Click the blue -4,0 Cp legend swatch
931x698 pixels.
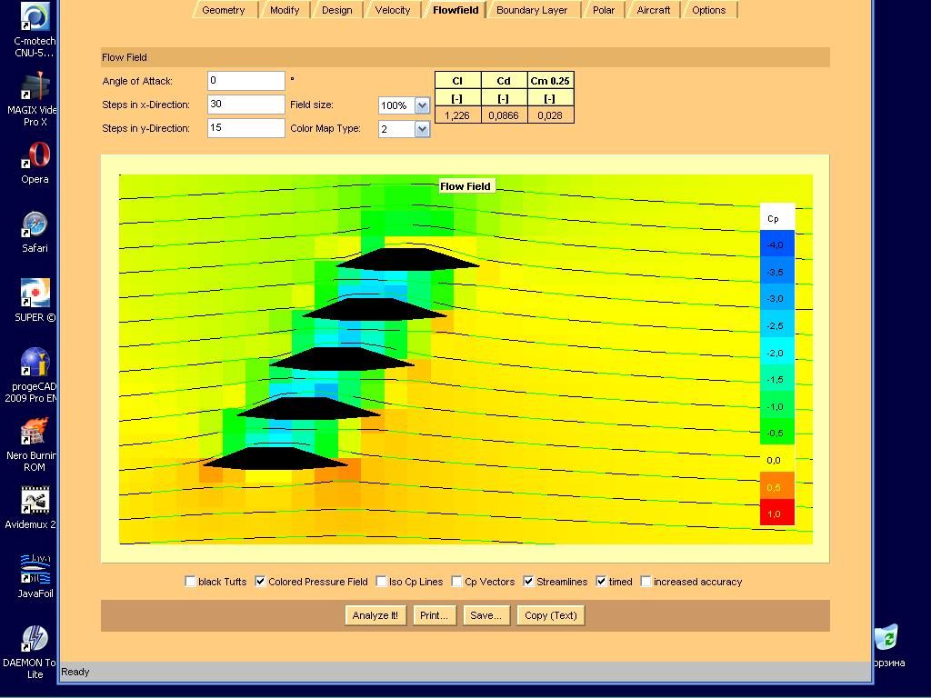coord(776,244)
